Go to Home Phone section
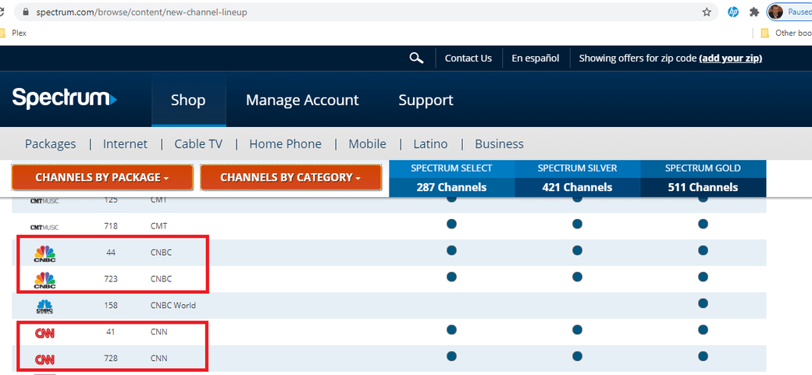This screenshot has width=812, height=375. (x=285, y=143)
